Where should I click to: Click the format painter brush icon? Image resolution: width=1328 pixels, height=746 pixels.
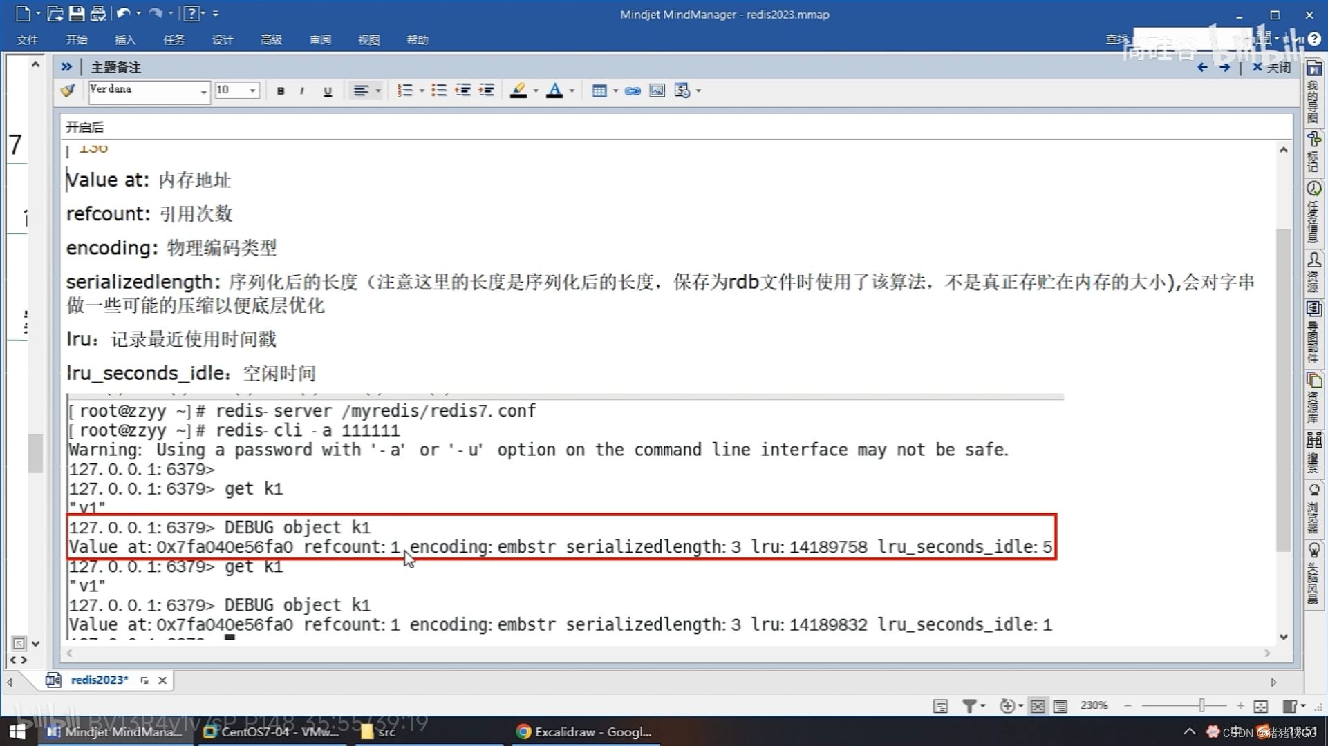pos(68,90)
